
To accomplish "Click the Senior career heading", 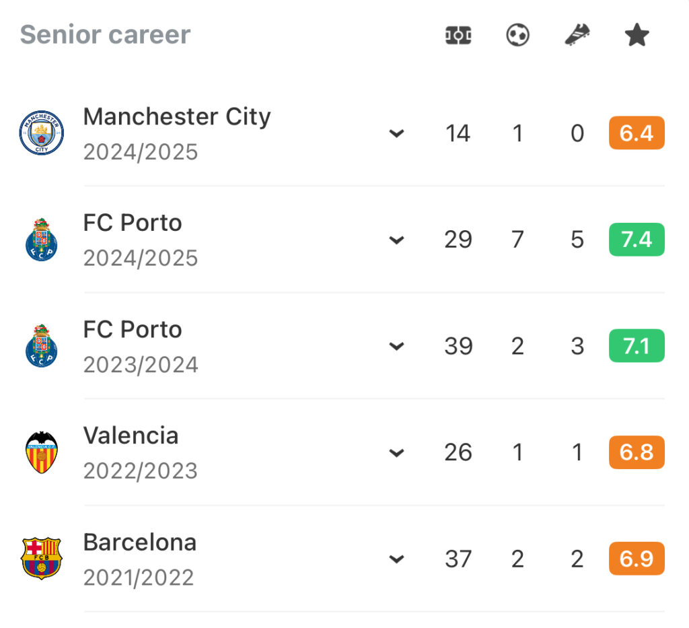I will (105, 34).
